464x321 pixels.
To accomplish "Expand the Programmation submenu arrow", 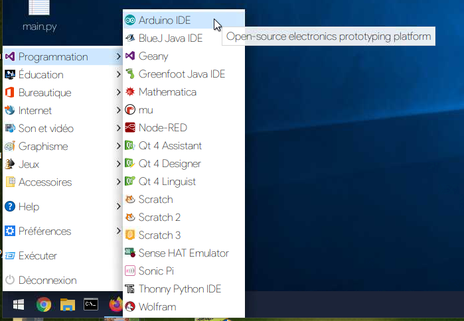I will click(118, 56).
